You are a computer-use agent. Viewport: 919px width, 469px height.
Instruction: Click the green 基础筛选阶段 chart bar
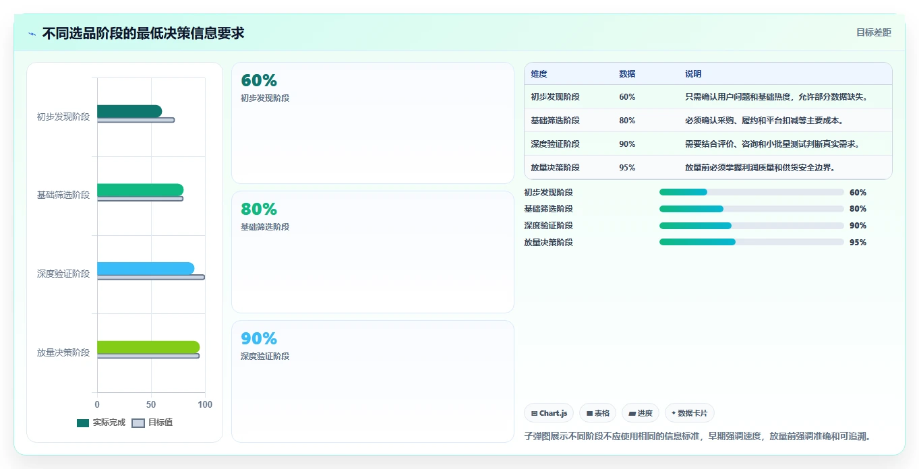(x=140, y=190)
